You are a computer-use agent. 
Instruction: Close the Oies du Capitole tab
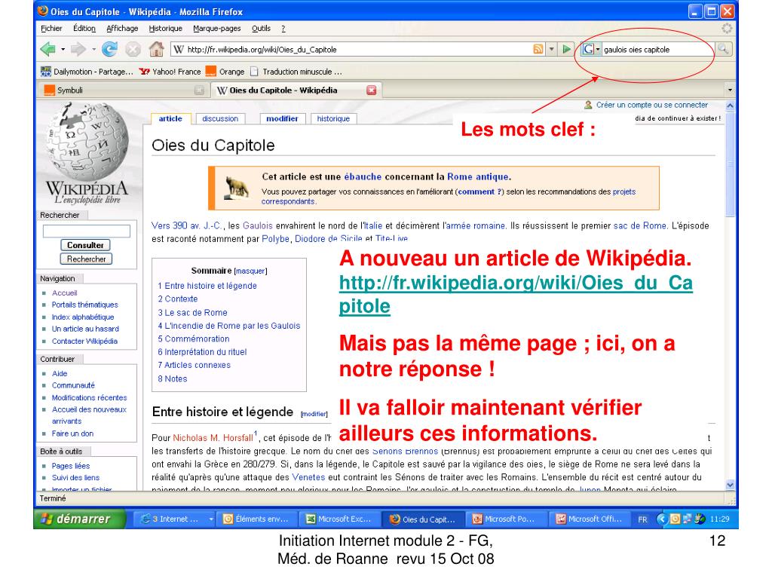[x=371, y=90]
